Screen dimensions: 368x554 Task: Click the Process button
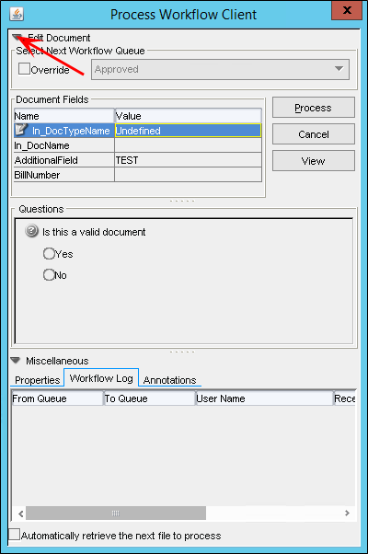[313, 108]
